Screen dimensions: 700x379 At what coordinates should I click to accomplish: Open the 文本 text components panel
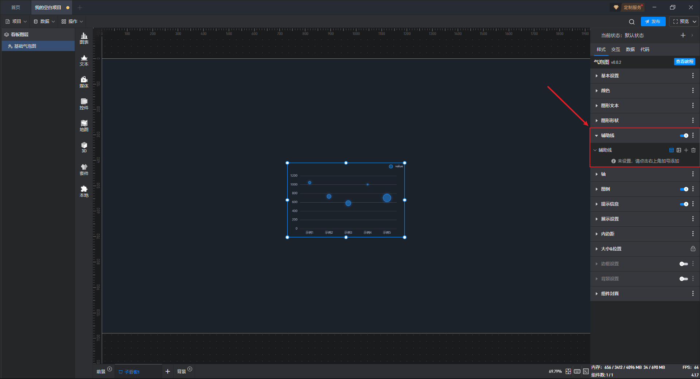click(84, 60)
